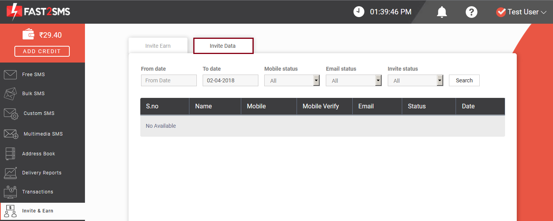Select the Invite Data tab
The image size is (553, 221).
(223, 46)
